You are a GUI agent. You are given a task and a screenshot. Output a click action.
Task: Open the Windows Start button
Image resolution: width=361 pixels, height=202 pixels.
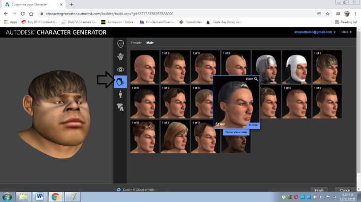(7, 197)
